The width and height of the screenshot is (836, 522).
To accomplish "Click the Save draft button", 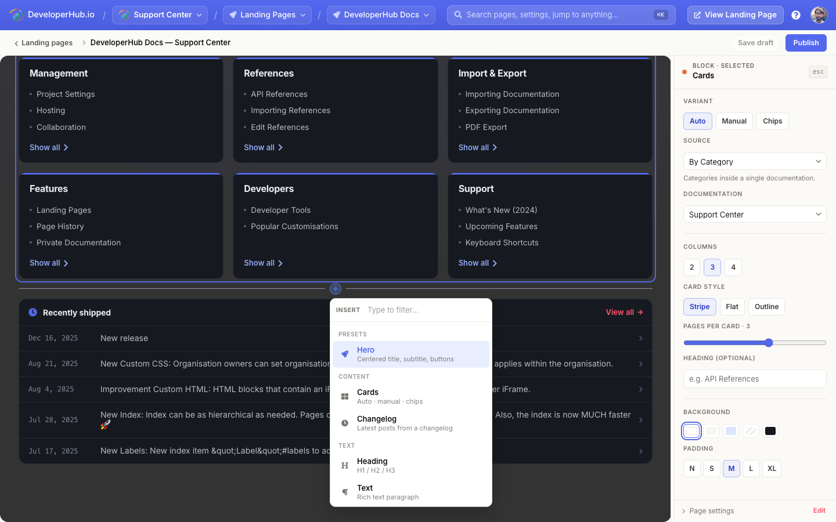I will tap(755, 43).
